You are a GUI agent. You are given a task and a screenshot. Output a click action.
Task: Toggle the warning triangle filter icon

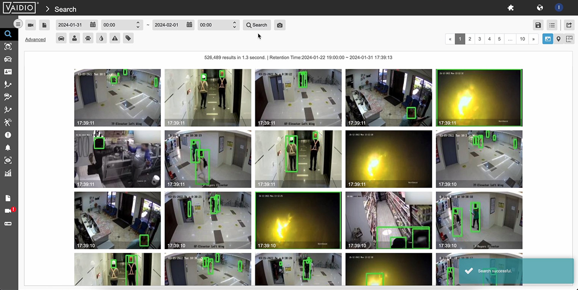[x=115, y=39]
